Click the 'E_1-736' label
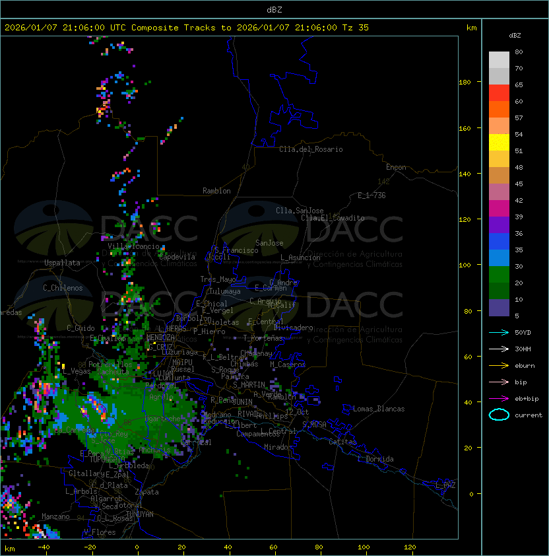This screenshot has height=556, width=549. (371, 195)
